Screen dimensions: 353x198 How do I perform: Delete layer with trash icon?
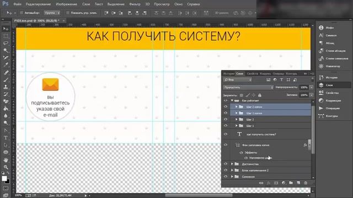click(306, 183)
